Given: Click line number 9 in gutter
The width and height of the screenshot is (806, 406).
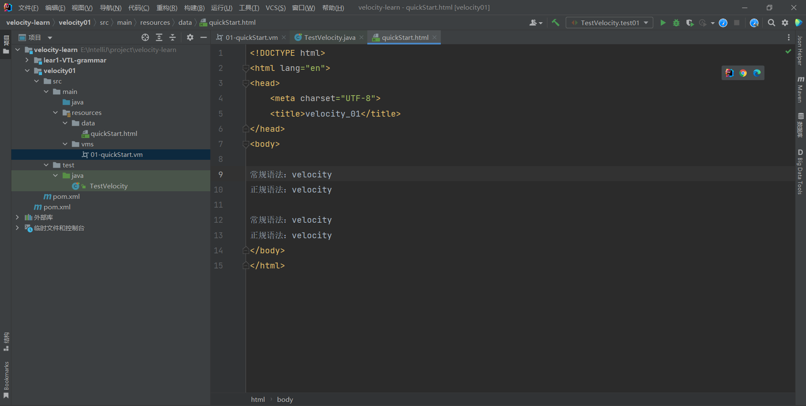Looking at the screenshot, I should 220,174.
